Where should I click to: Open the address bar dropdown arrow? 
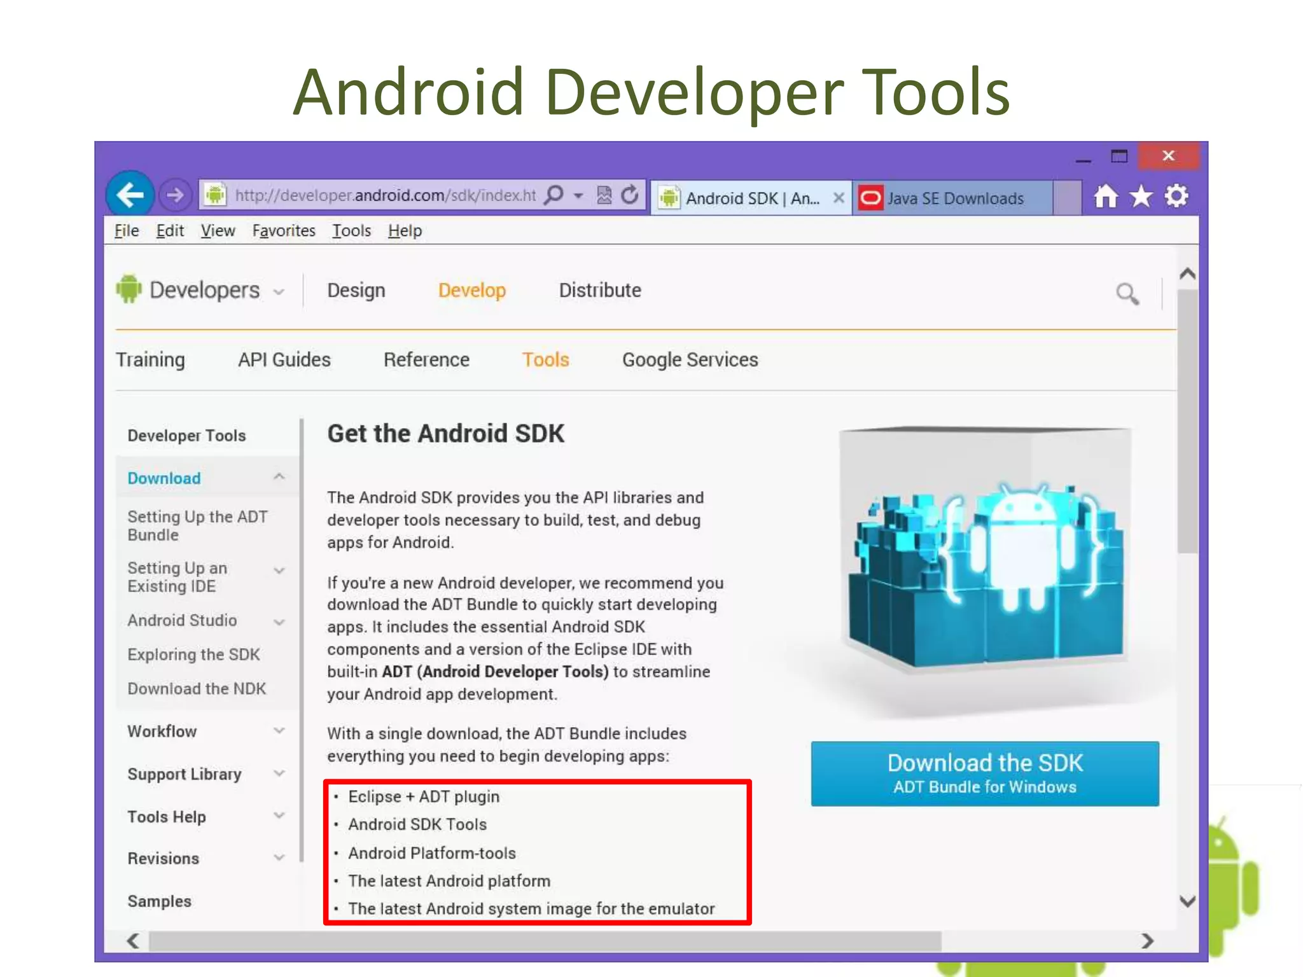578,195
